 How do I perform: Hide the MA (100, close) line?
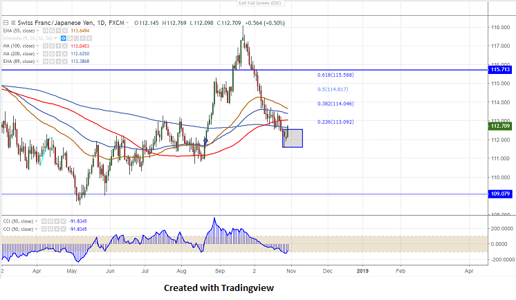[46, 46]
